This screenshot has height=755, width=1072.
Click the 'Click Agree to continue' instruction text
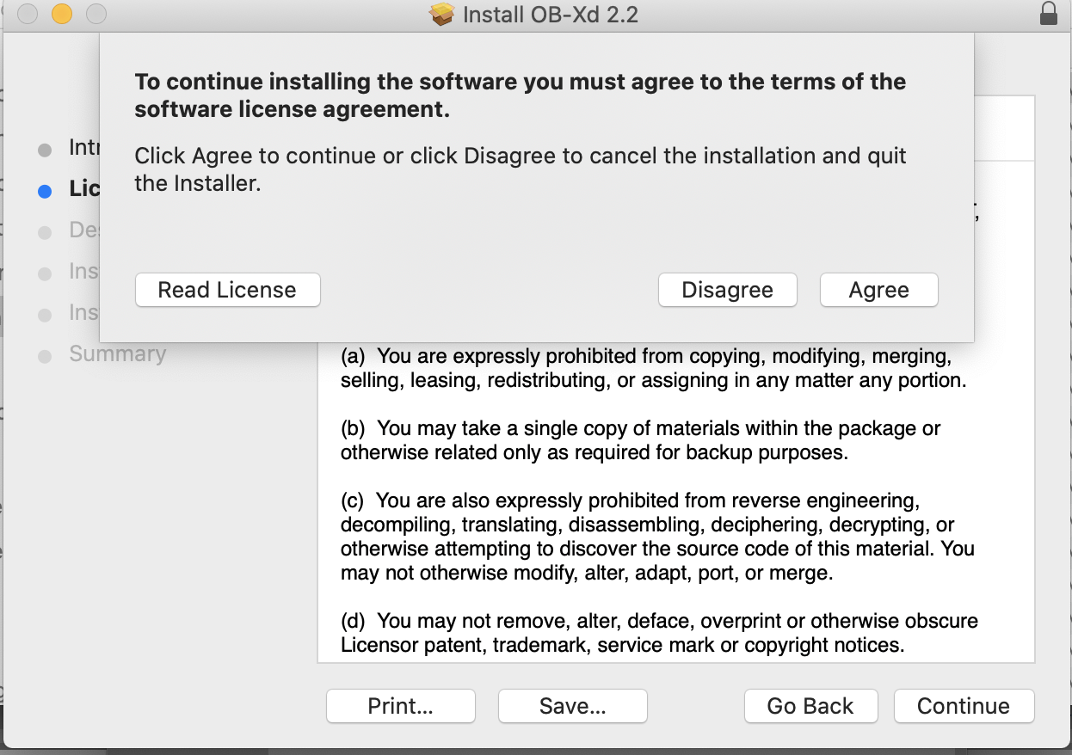tap(521, 169)
